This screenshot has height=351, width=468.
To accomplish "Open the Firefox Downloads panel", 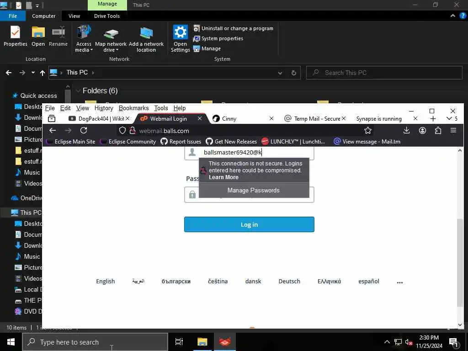I will [x=406, y=130].
